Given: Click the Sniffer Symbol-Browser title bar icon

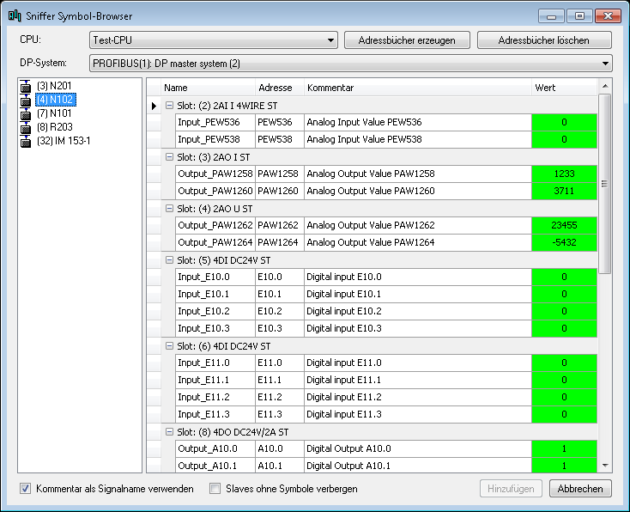Looking at the screenshot, I should coord(15,15).
